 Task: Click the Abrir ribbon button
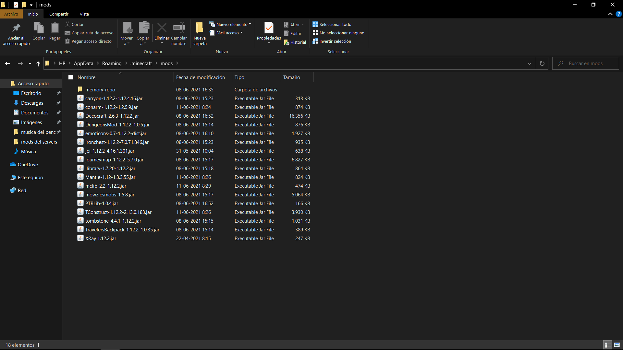[294, 25]
